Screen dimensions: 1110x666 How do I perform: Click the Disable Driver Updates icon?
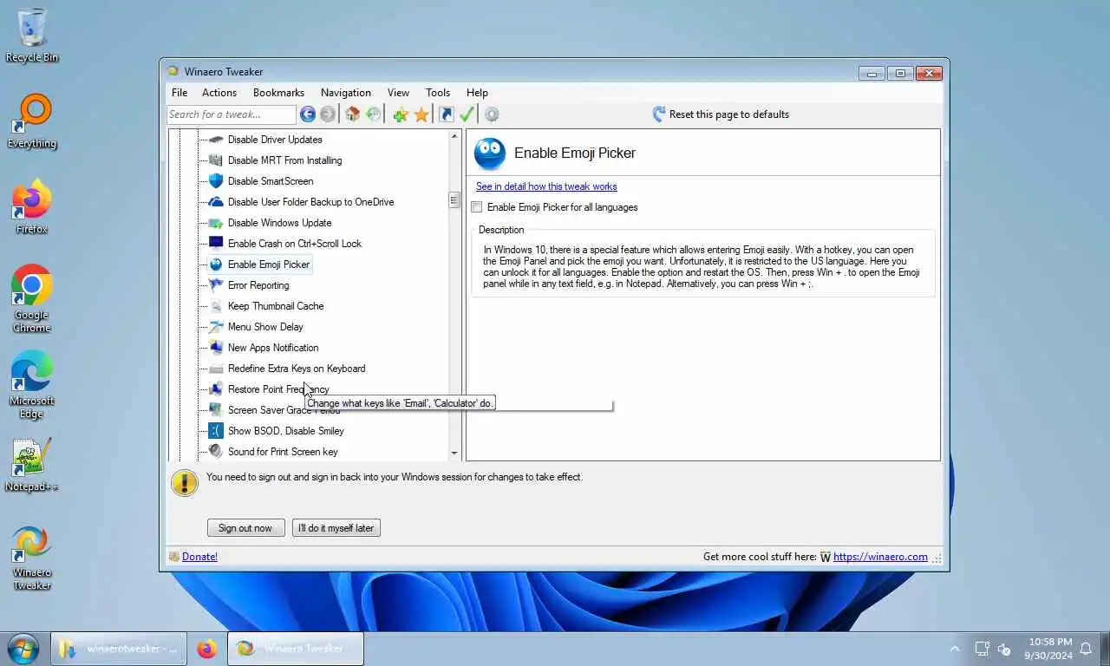[216, 140]
